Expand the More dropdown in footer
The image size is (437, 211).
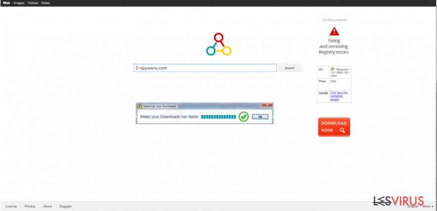(x=428, y=207)
